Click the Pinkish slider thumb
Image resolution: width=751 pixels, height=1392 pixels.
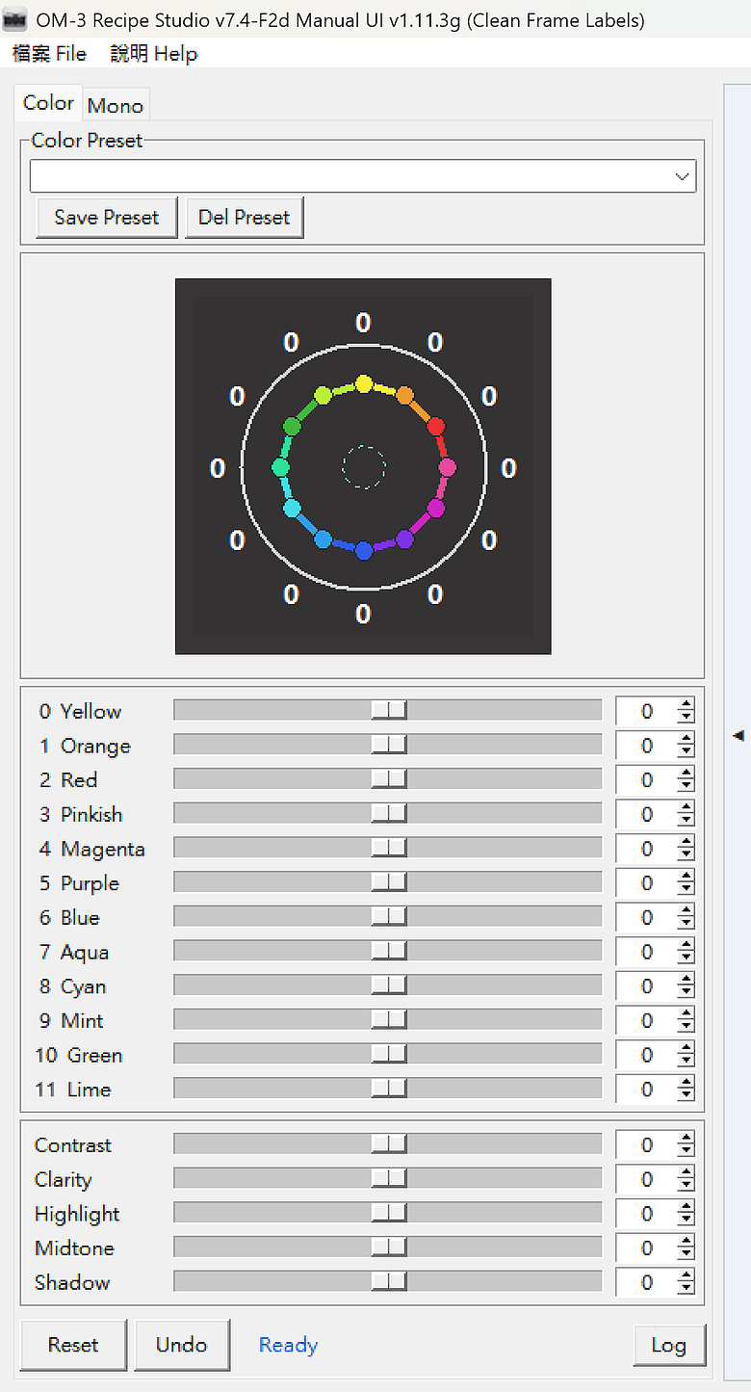(x=389, y=814)
